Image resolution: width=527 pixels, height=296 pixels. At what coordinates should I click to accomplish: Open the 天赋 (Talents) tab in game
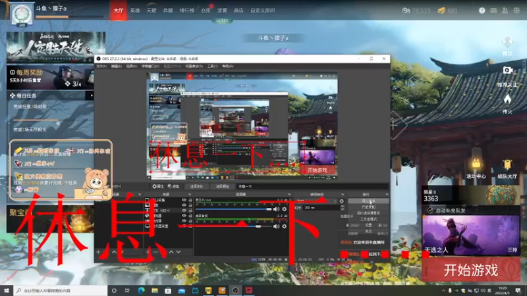pos(152,11)
